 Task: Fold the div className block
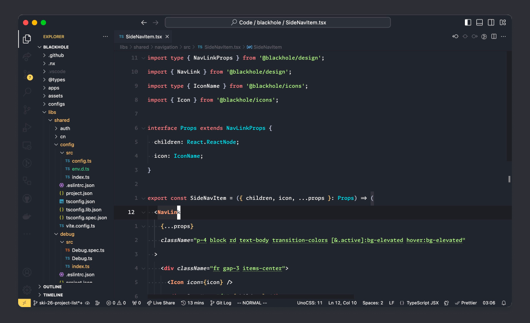(x=143, y=269)
